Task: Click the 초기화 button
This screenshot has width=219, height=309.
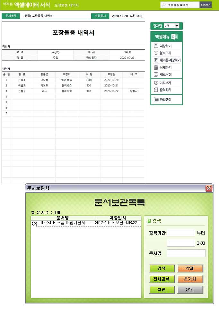Action: pyautogui.click(x=190, y=279)
